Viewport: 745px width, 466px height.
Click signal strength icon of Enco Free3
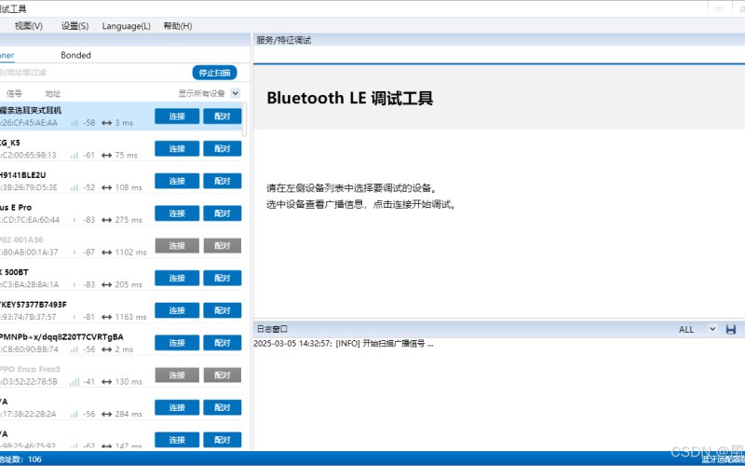pos(74,381)
